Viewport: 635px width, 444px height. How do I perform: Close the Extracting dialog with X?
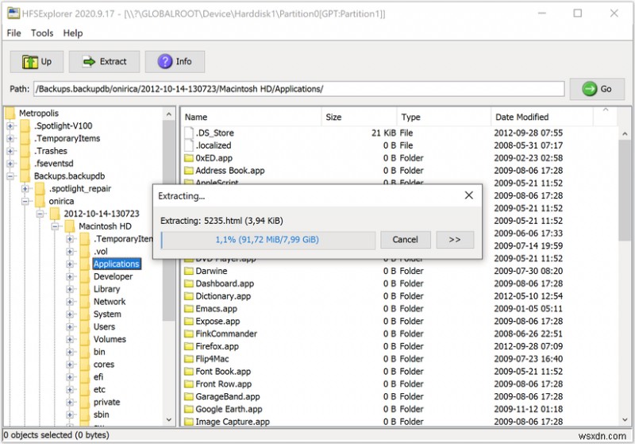point(469,195)
